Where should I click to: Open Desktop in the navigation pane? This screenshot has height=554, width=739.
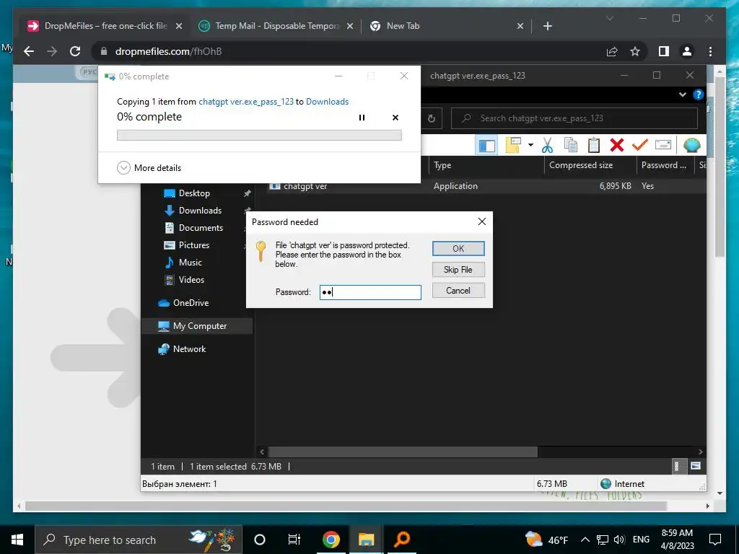coord(193,193)
